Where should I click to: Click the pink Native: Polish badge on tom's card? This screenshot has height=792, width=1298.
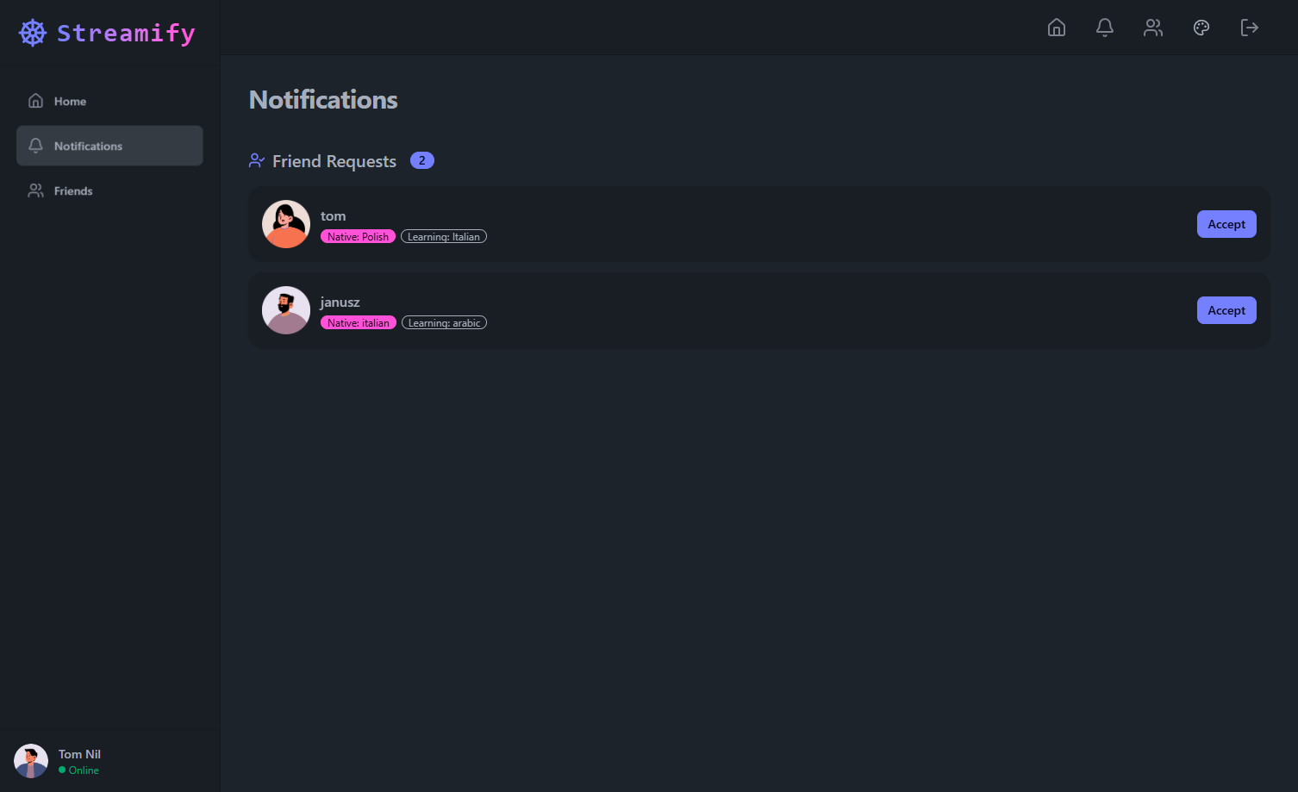pyautogui.click(x=358, y=235)
